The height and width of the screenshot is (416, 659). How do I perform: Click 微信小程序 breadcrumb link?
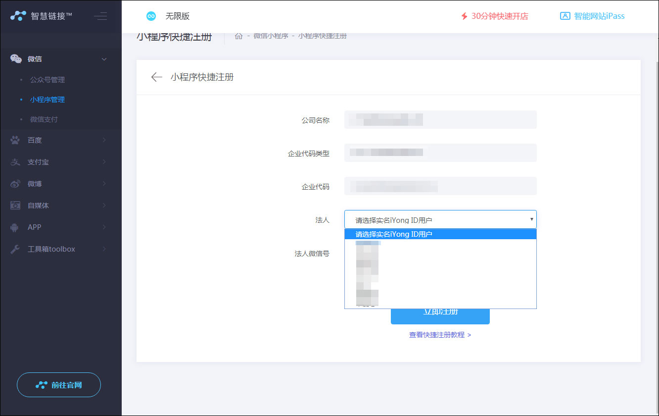(271, 36)
